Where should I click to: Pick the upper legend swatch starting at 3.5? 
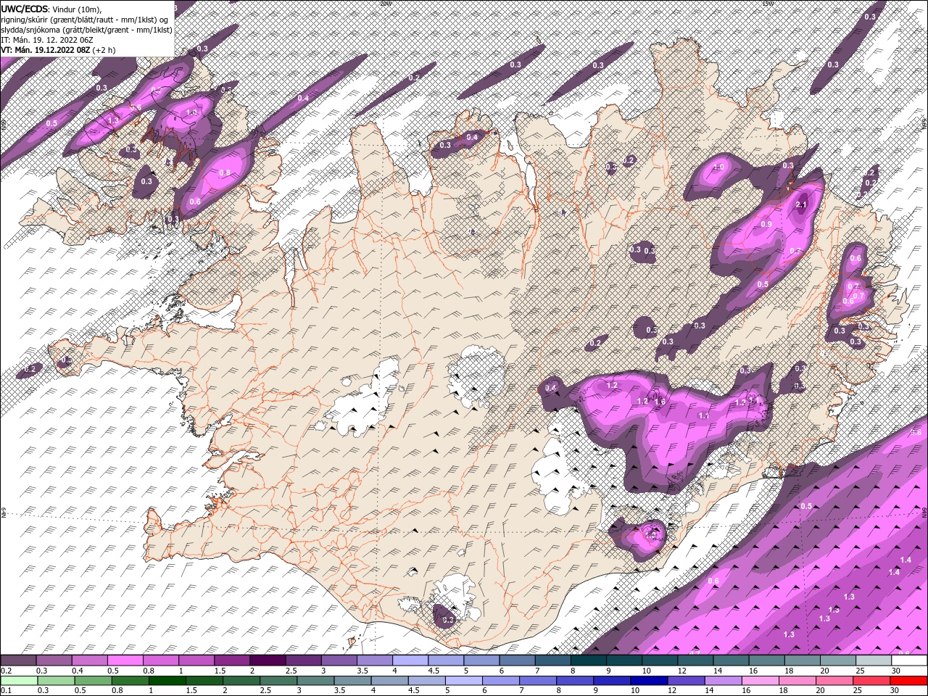click(374, 660)
